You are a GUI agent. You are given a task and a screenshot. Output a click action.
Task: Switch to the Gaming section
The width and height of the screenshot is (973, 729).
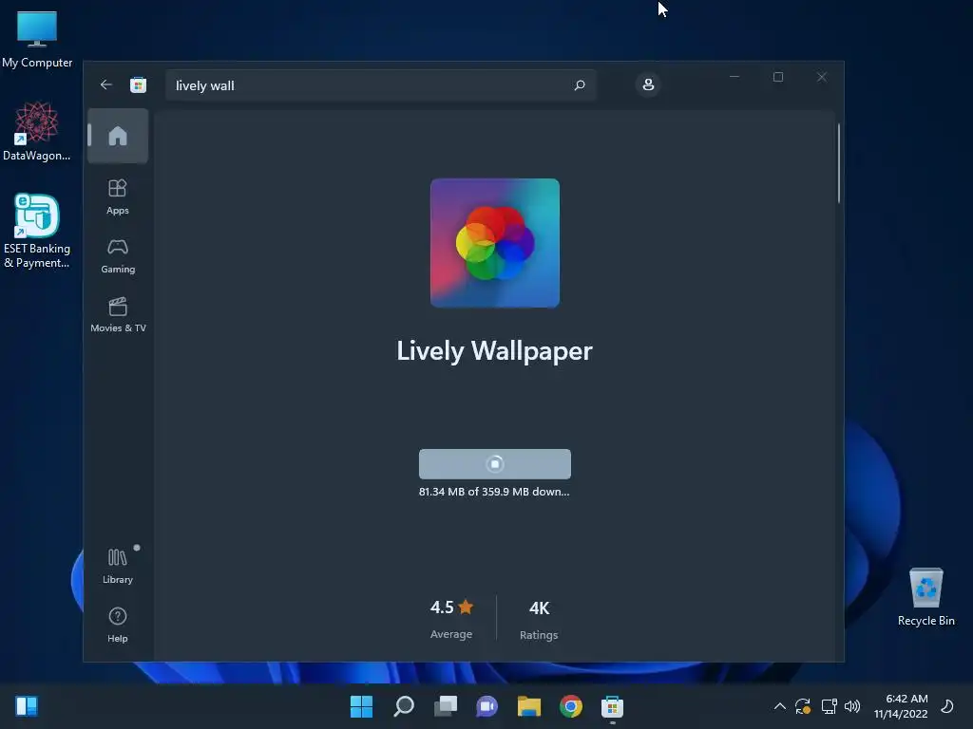[118, 256]
